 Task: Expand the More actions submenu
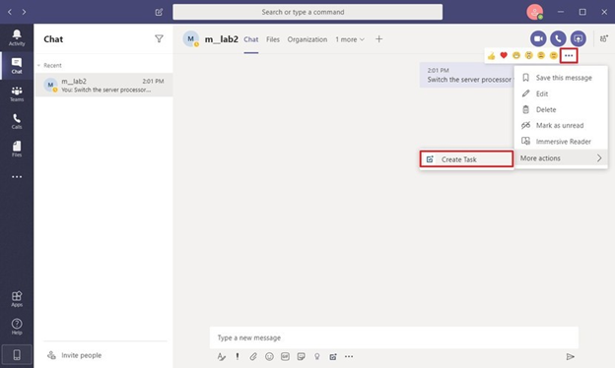[561, 158]
